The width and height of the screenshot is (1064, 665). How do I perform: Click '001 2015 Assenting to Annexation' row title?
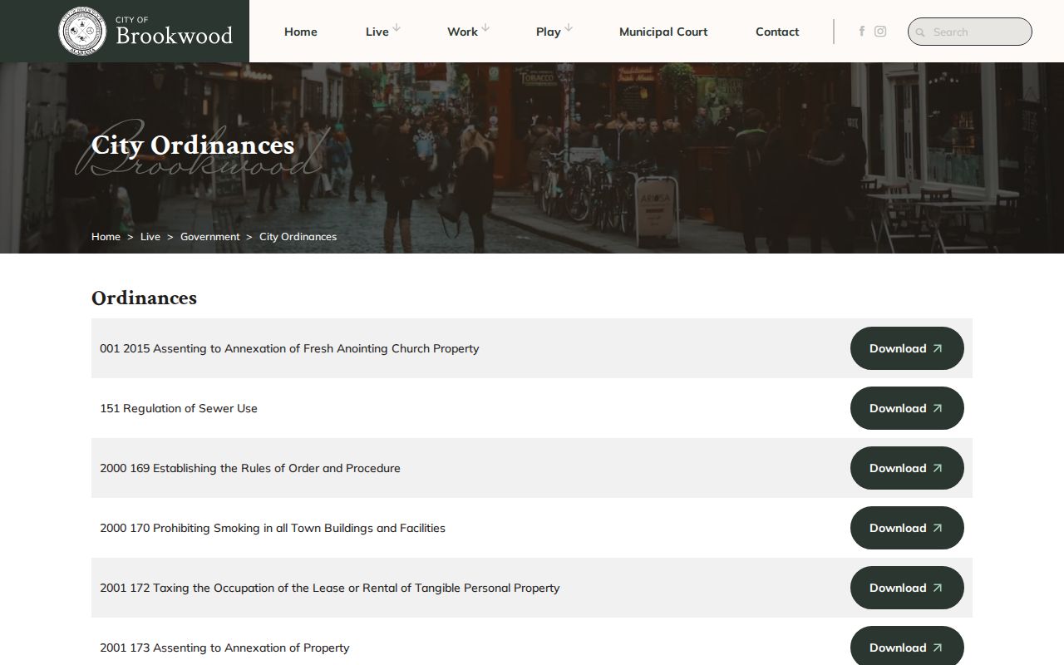(289, 348)
